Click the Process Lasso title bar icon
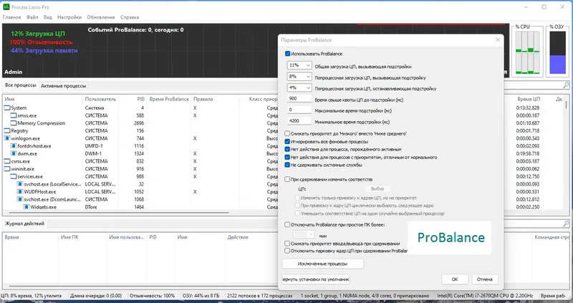573x303 pixels. [6, 7]
